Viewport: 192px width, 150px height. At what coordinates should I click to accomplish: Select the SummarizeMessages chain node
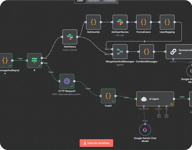point(179,52)
